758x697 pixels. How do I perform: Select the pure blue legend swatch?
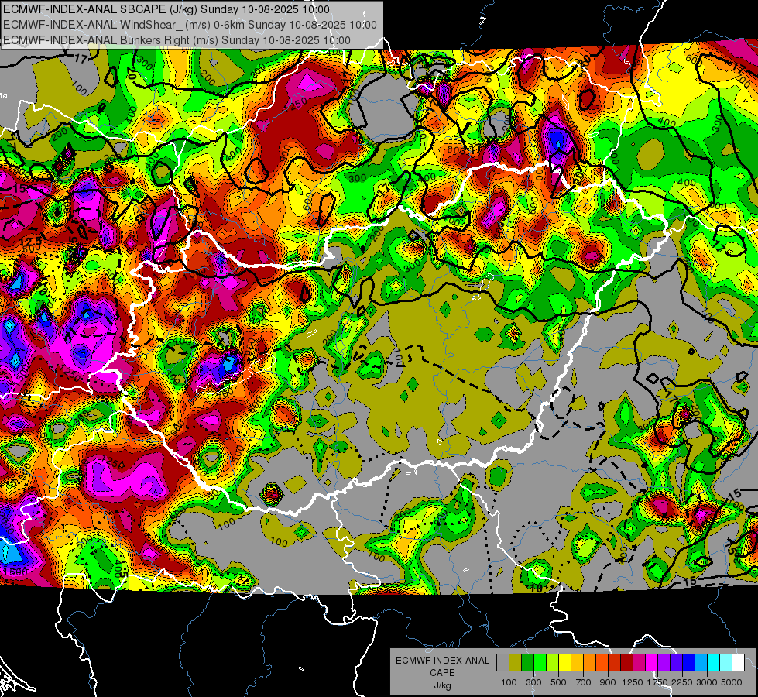click(689, 663)
